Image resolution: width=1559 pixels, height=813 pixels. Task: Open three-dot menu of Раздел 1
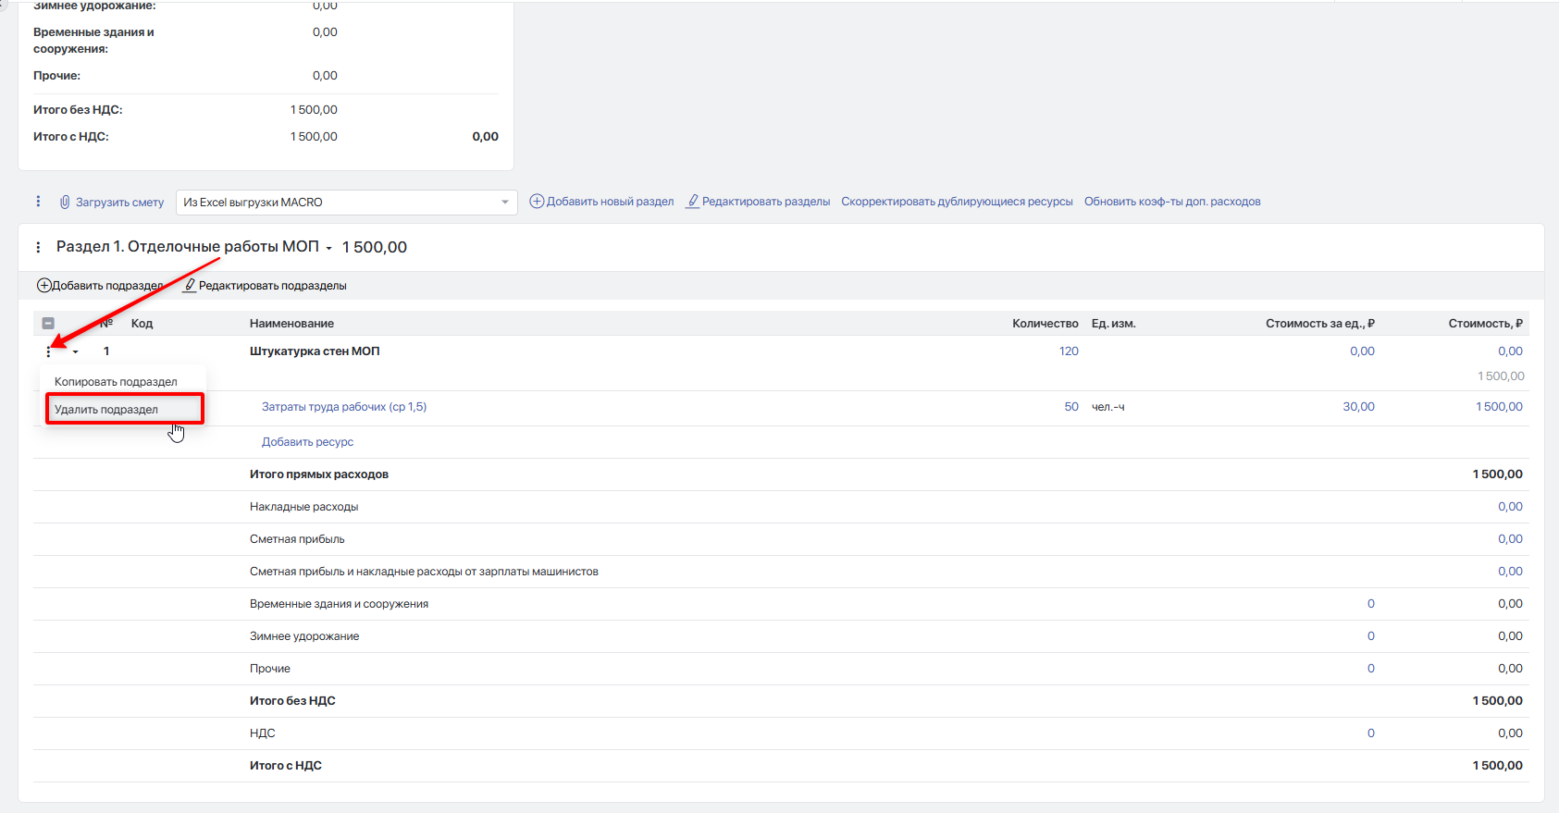38,247
